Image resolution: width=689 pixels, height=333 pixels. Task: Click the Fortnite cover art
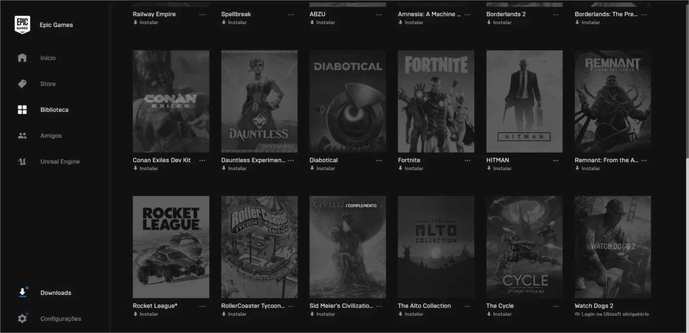click(x=436, y=101)
